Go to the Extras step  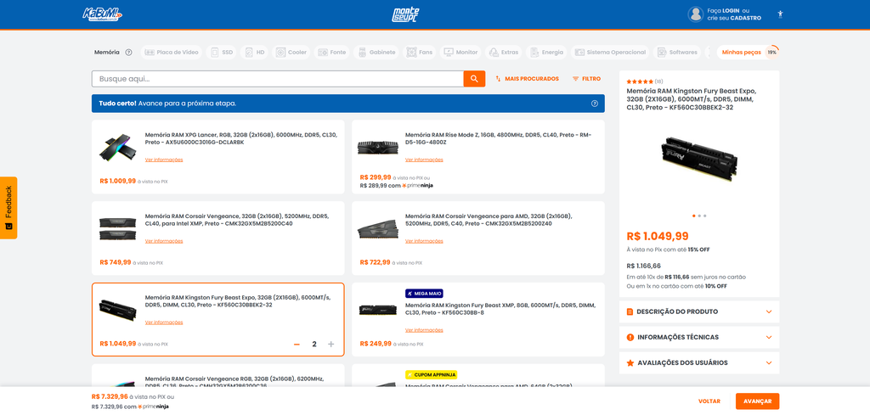[x=503, y=52]
